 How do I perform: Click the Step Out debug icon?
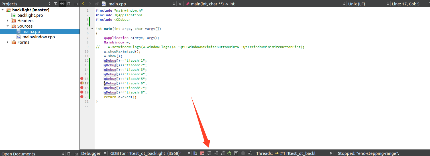(x=223, y=153)
